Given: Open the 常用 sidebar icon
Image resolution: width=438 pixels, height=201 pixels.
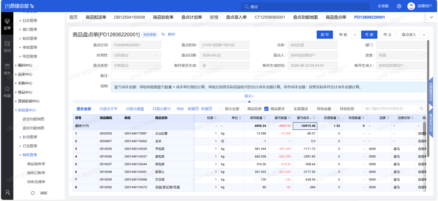Looking at the screenshot, I should coord(7,44).
